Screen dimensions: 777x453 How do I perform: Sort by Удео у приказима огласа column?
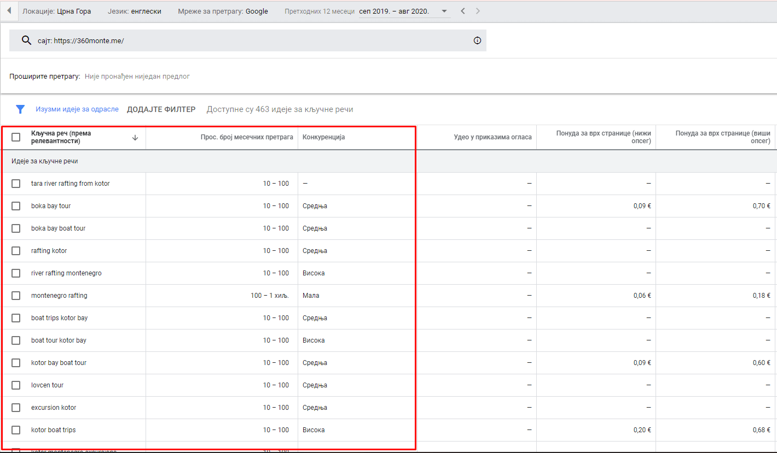click(492, 137)
